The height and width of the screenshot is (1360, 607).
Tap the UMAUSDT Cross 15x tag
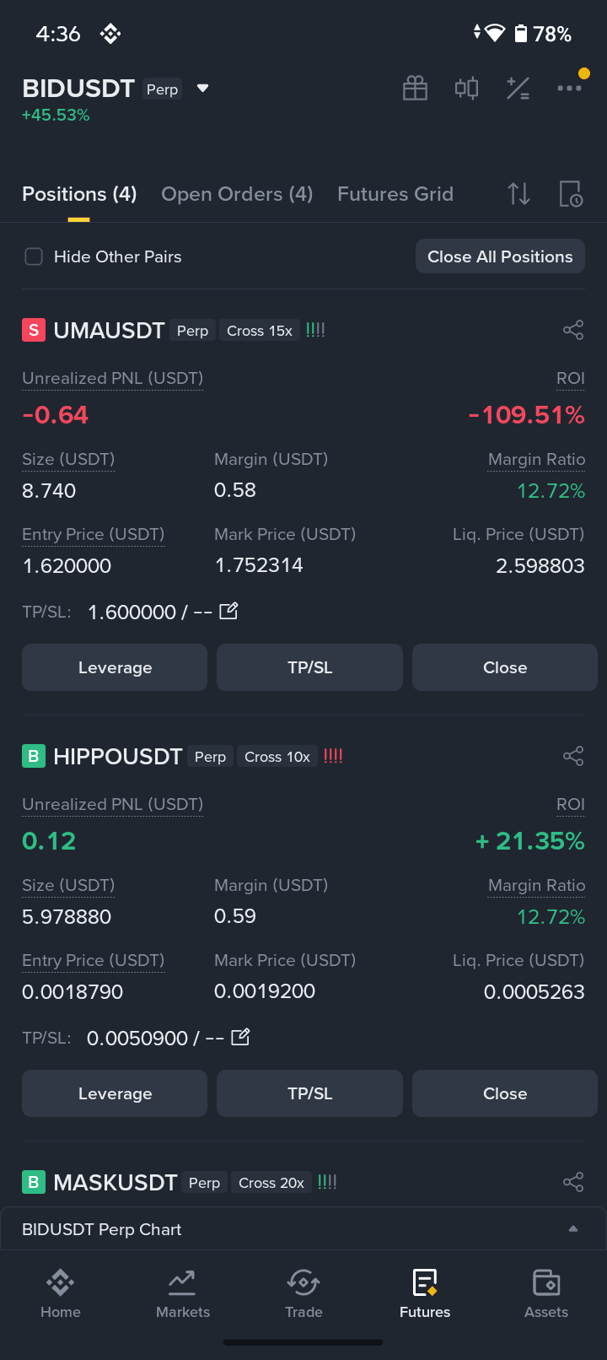260,331
